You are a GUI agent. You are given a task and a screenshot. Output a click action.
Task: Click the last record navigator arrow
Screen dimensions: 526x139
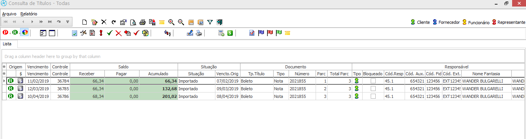pyautogui.click(x=50, y=22)
